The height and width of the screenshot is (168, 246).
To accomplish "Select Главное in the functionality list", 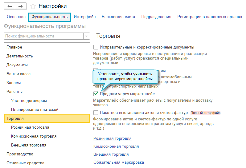I will click(x=47, y=47).
